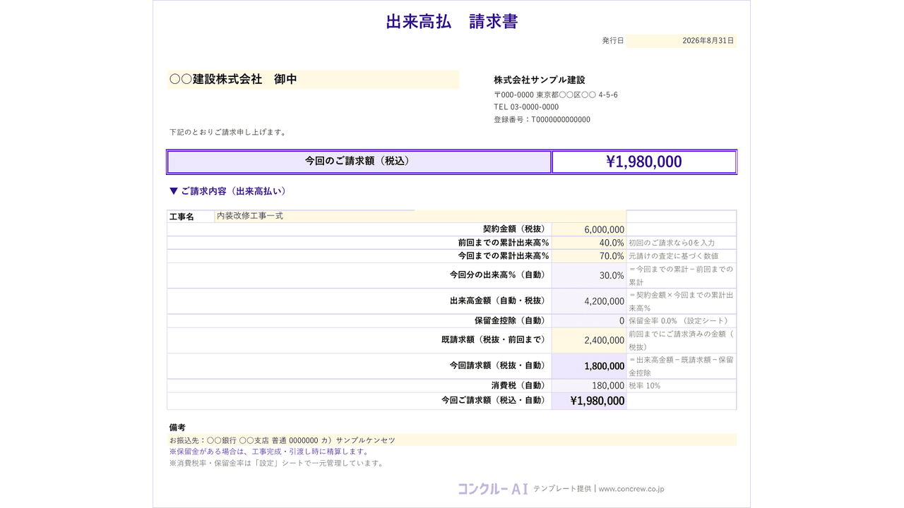Select the header label 今回のご請求額（税込）
Viewport: 904px width, 508px height.
point(359,162)
